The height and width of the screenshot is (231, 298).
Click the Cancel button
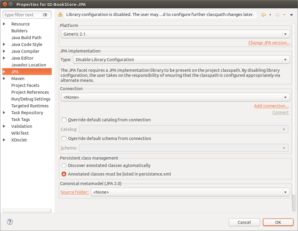pos(244,222)
